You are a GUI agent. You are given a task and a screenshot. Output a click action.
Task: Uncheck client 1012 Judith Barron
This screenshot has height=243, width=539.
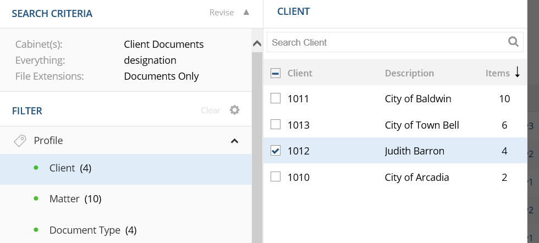[x=276, y=151]
